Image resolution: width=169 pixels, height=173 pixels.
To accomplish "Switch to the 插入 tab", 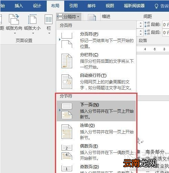I will pyautogui.click(x=19, y=6).
